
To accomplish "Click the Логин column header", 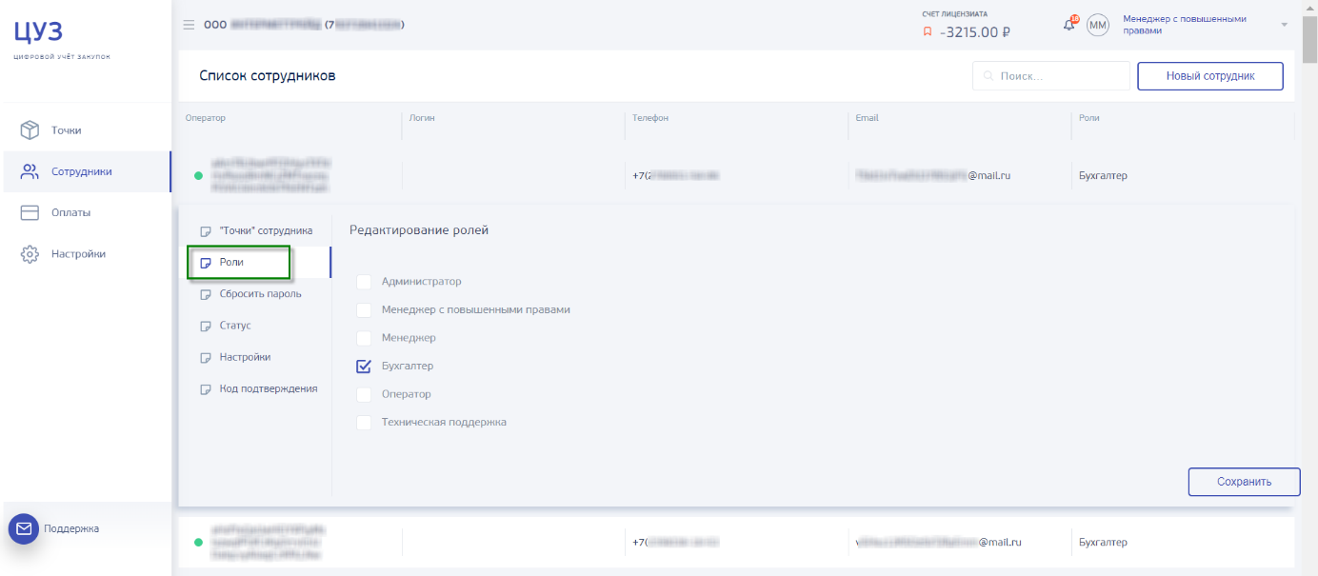I will pos(422,118).
